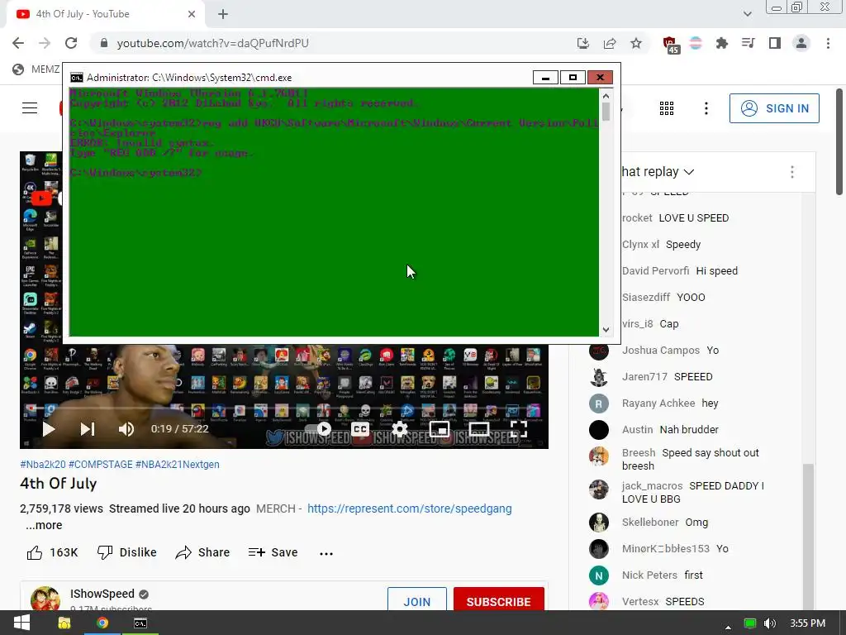This screenshot has height=635, width=846.
Task: Open the YouTube hamburger guide menu
Action: [x=30, y=108]
